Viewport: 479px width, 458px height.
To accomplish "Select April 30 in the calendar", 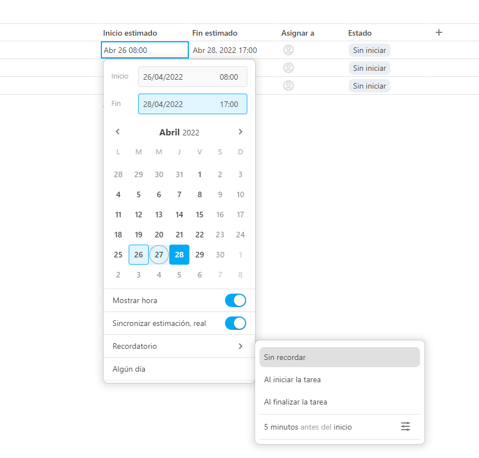I will (x=220, y=255).
